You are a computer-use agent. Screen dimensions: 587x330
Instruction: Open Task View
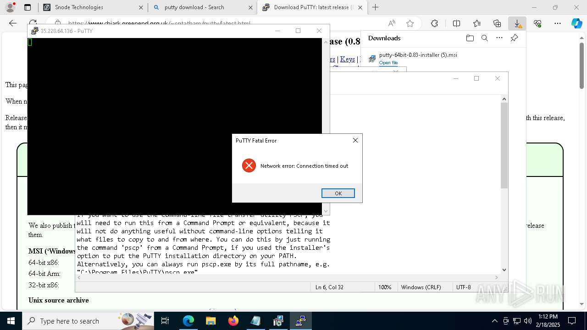click(165, 321)
